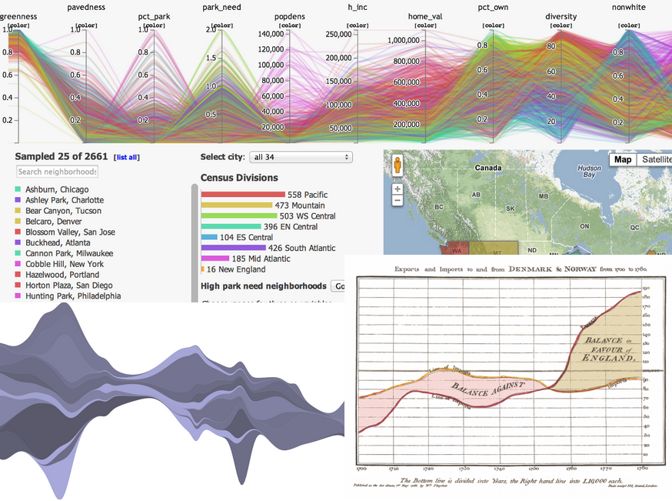
Task: Select the orange New England division bar
Action: [x=202, y=269]
